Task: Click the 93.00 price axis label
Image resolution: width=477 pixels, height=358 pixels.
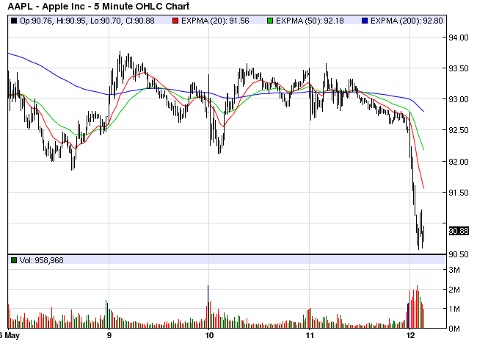Action: click(x=459, y=99)
